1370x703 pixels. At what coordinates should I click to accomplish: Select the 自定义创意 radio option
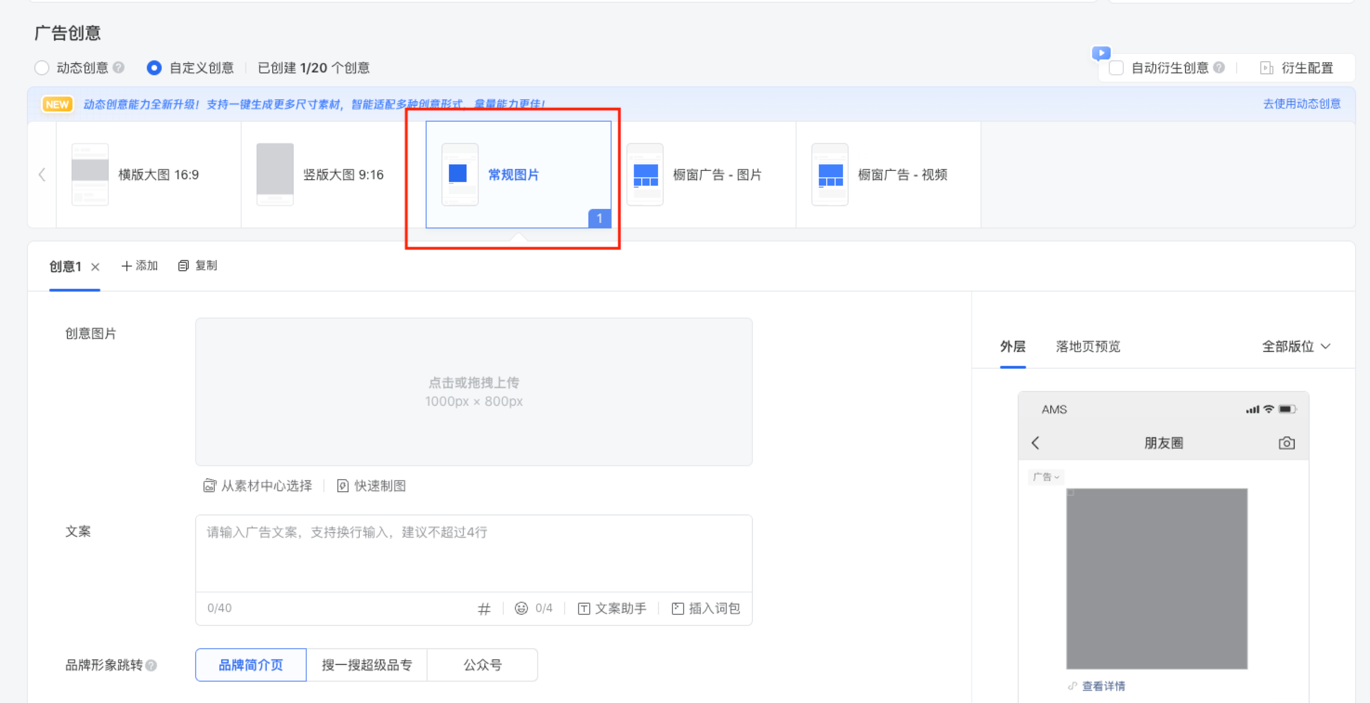coord(154,68)
